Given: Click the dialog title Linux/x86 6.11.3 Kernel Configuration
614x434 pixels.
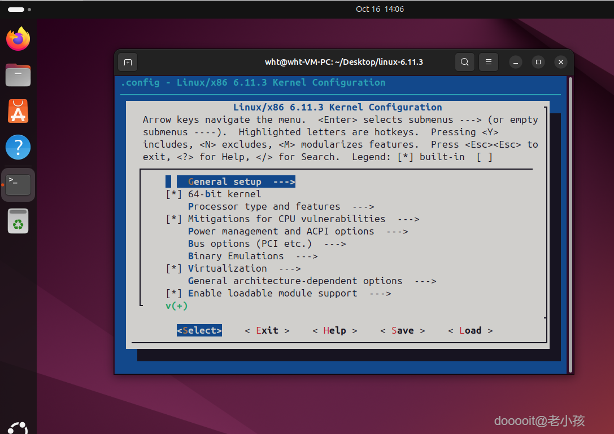Looking at the screenshot, I should click(x=338, y=107).
